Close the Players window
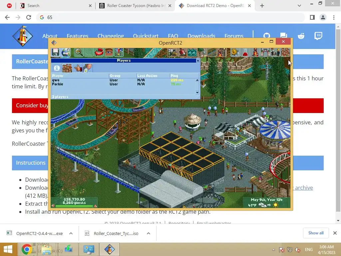The width and height of the screenshot is (341, 256). [x=198, y=61]
